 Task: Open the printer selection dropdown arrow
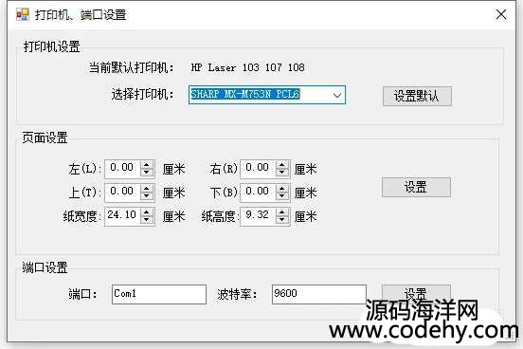point(337,95)
